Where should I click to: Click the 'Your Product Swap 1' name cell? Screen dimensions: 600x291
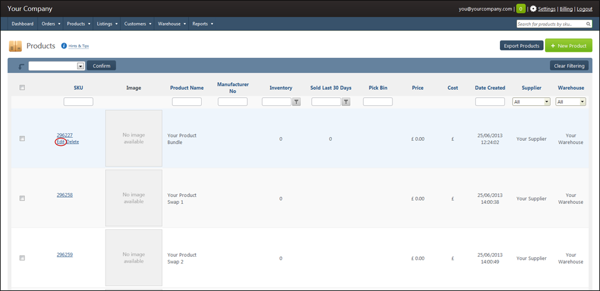click(x=182, y=198)
